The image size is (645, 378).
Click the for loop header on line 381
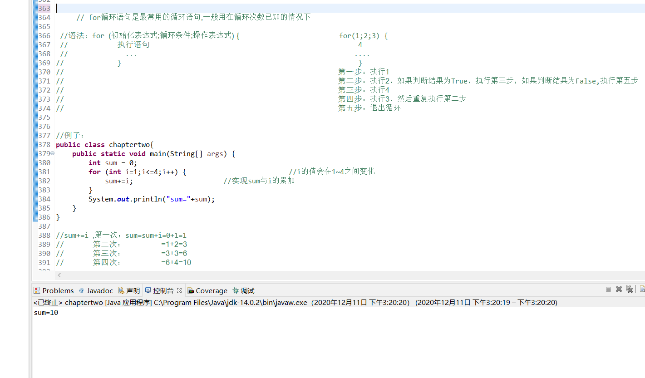pos(137,172)
